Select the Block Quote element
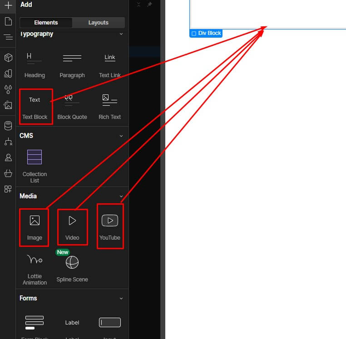 point(72,107)
